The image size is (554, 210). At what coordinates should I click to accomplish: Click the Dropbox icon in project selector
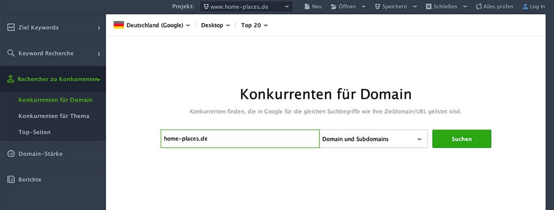click(207, 6)
